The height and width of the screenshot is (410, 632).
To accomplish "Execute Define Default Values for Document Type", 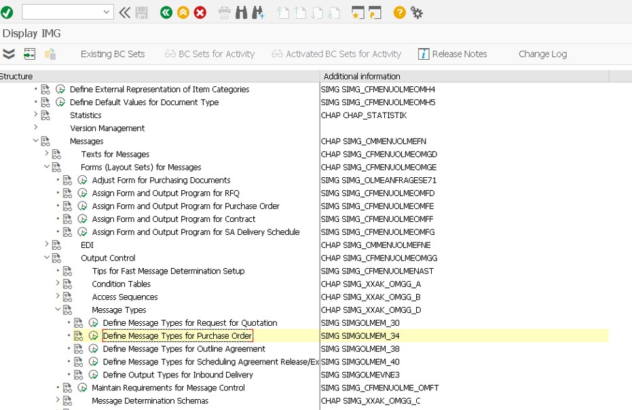I will (x=60, y=102).
